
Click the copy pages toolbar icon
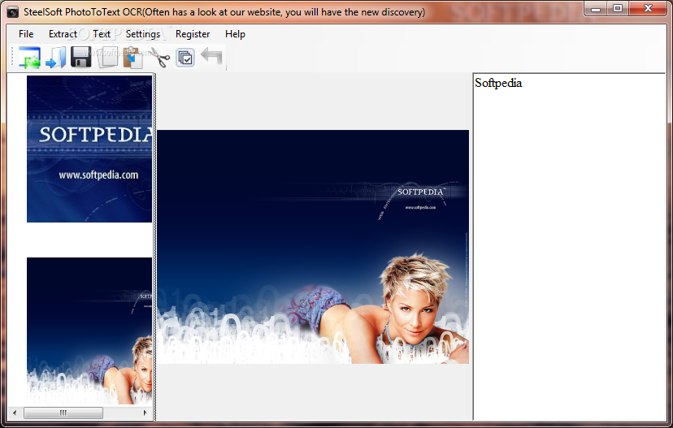pos(107,57)
